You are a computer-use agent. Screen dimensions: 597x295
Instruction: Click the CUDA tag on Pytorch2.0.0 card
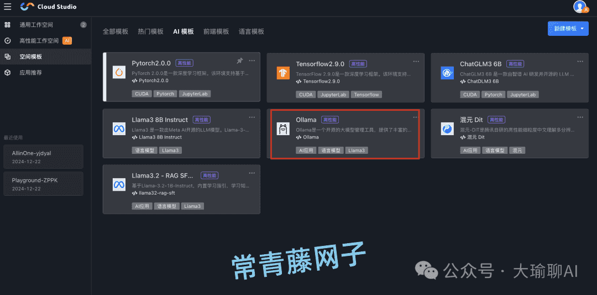pos(142,94)
